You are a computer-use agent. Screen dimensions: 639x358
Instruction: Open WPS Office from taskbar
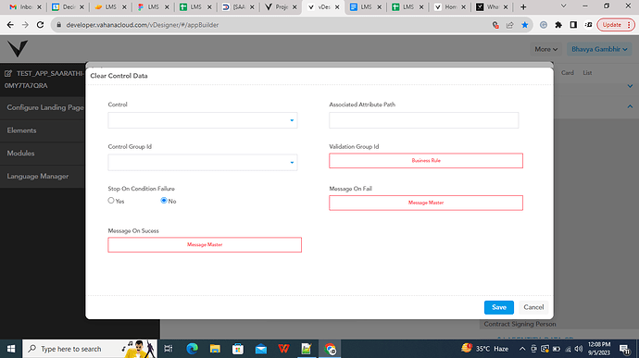[x=283, y=349]
